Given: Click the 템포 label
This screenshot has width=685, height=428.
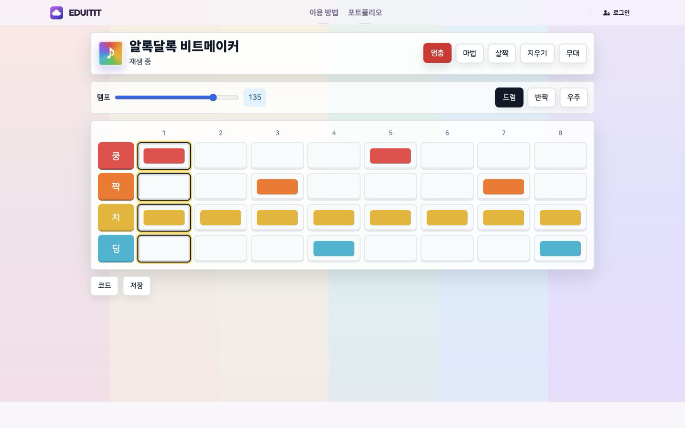Looking at the screenshot, I should (104, 97).
